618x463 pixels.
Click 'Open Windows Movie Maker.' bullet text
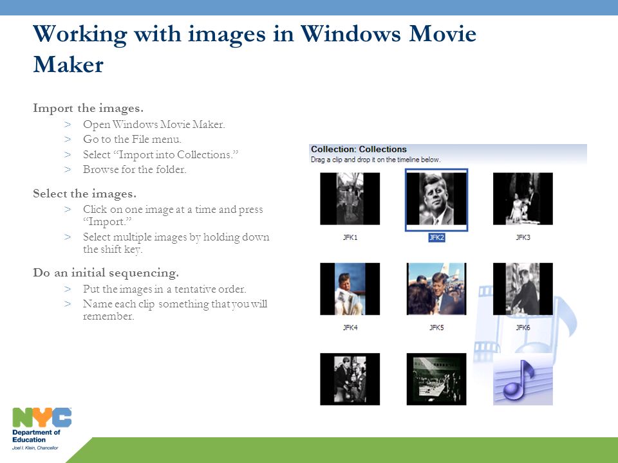[x=154, y=124]
